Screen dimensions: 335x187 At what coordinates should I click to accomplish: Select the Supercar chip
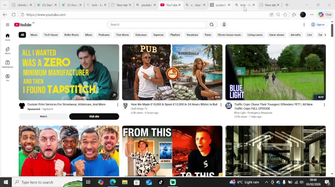[158, 35]
